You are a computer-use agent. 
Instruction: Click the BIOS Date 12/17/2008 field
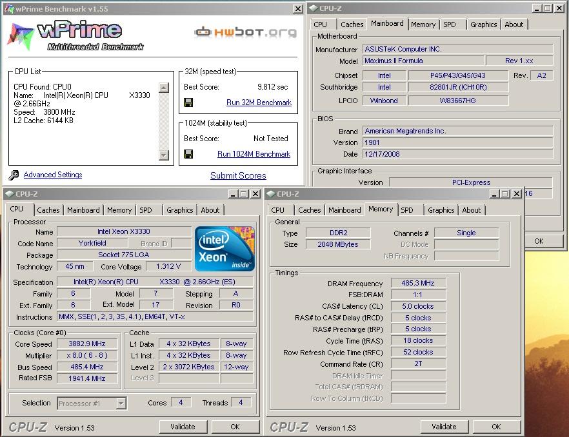click(458, 154)
